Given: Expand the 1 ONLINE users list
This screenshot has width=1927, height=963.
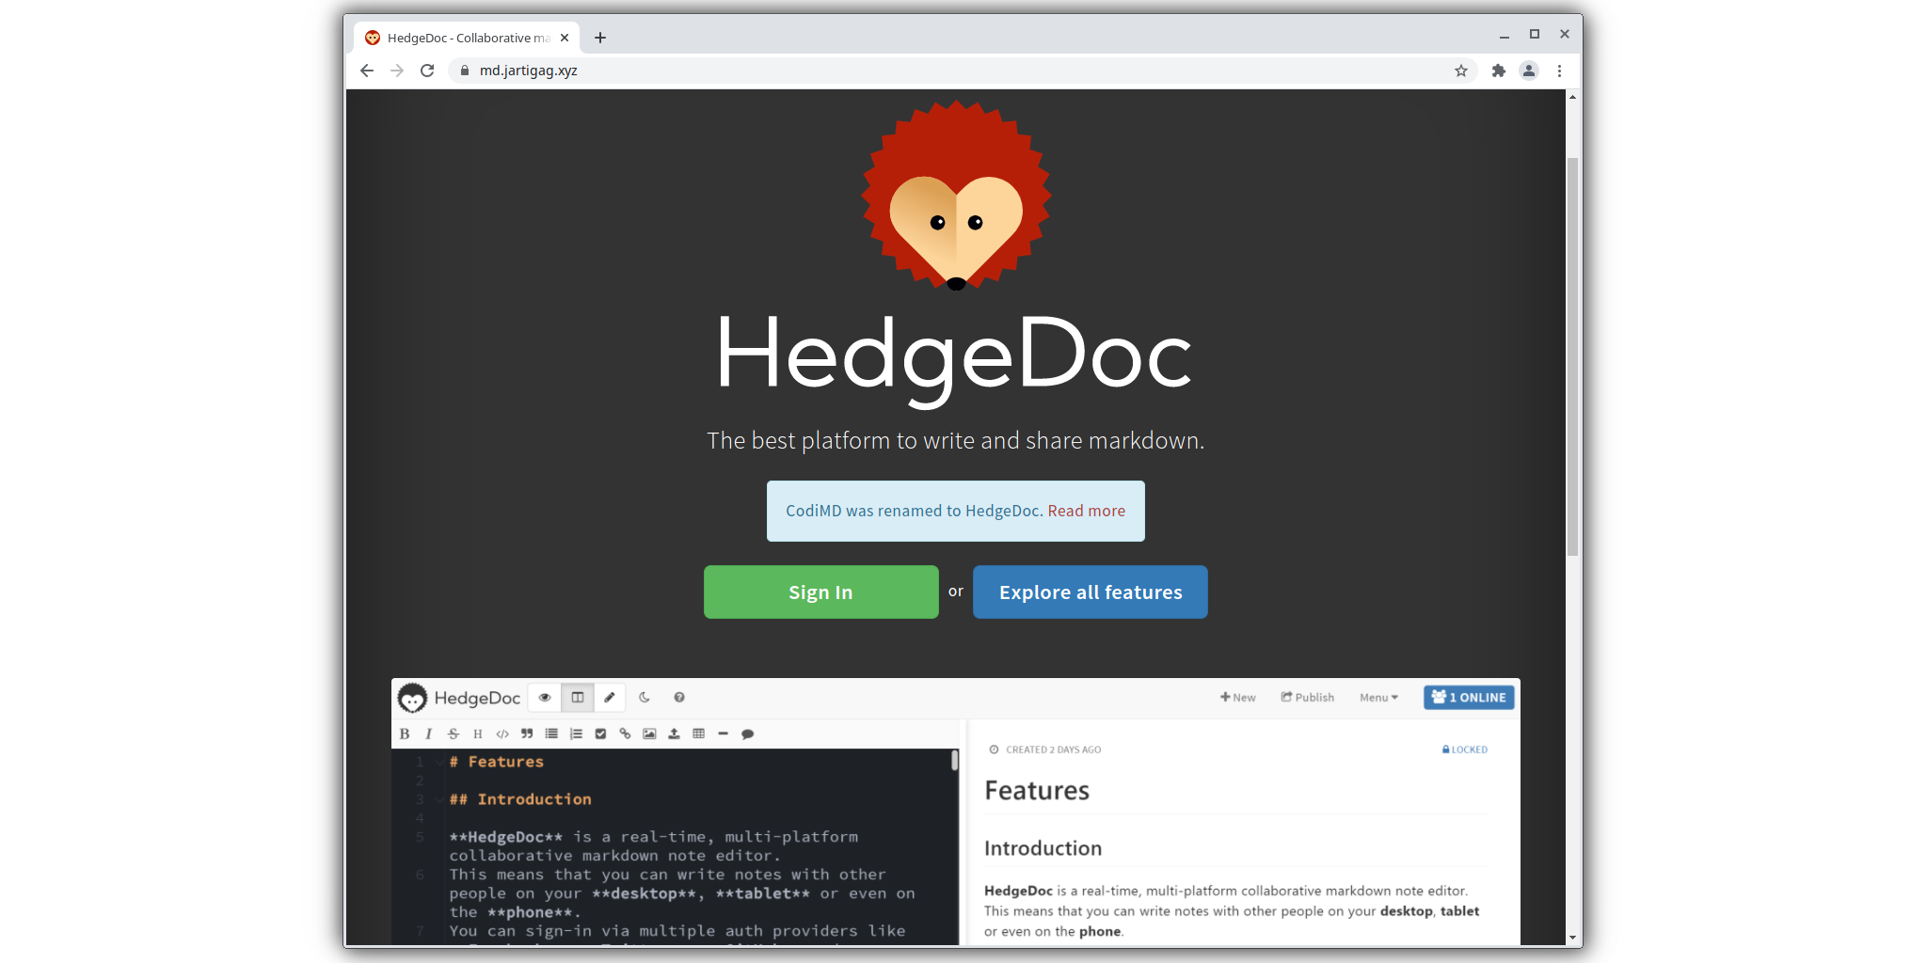Looking at the screenshot, I should pos(1468,698).
